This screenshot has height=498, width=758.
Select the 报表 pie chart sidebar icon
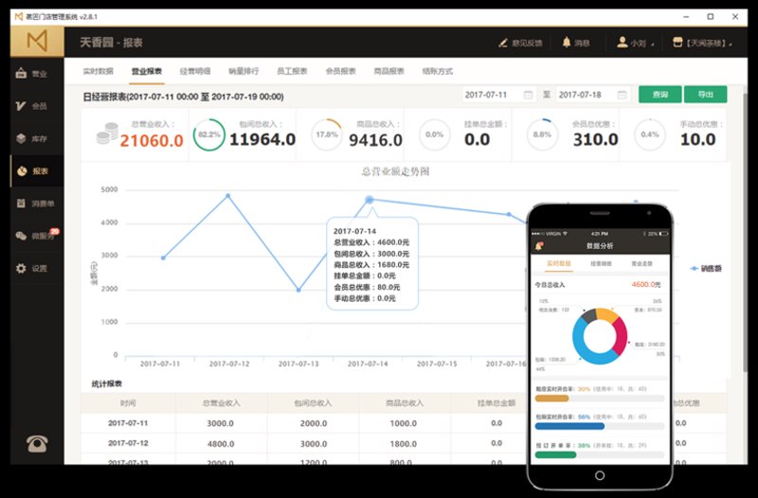point(22,171)
